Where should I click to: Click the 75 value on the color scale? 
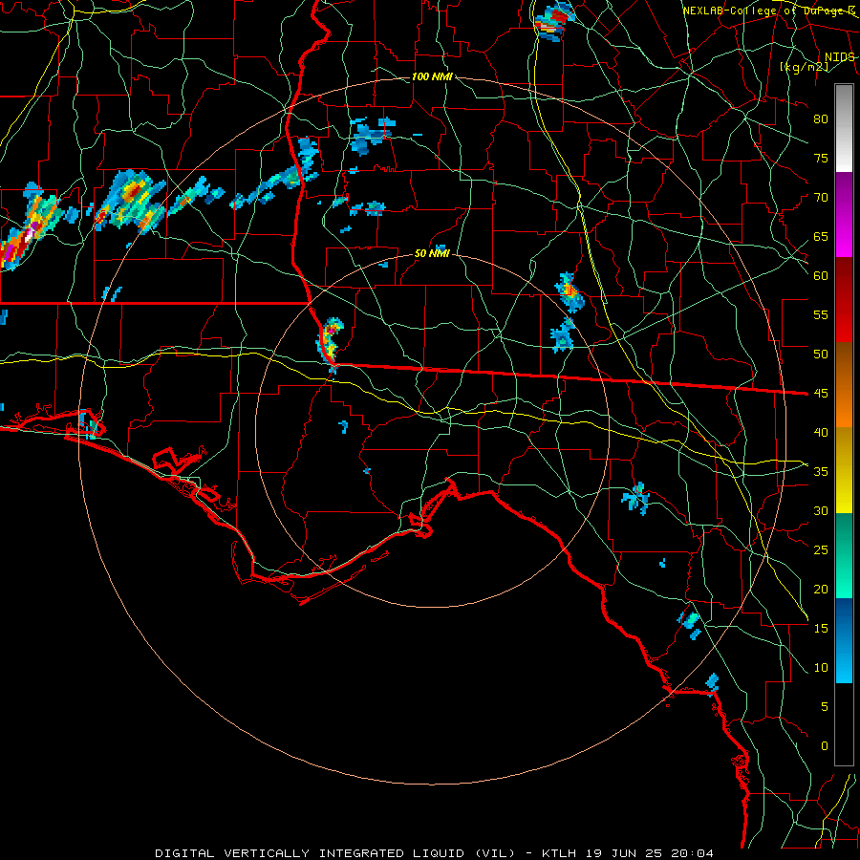tap(821, 158)
